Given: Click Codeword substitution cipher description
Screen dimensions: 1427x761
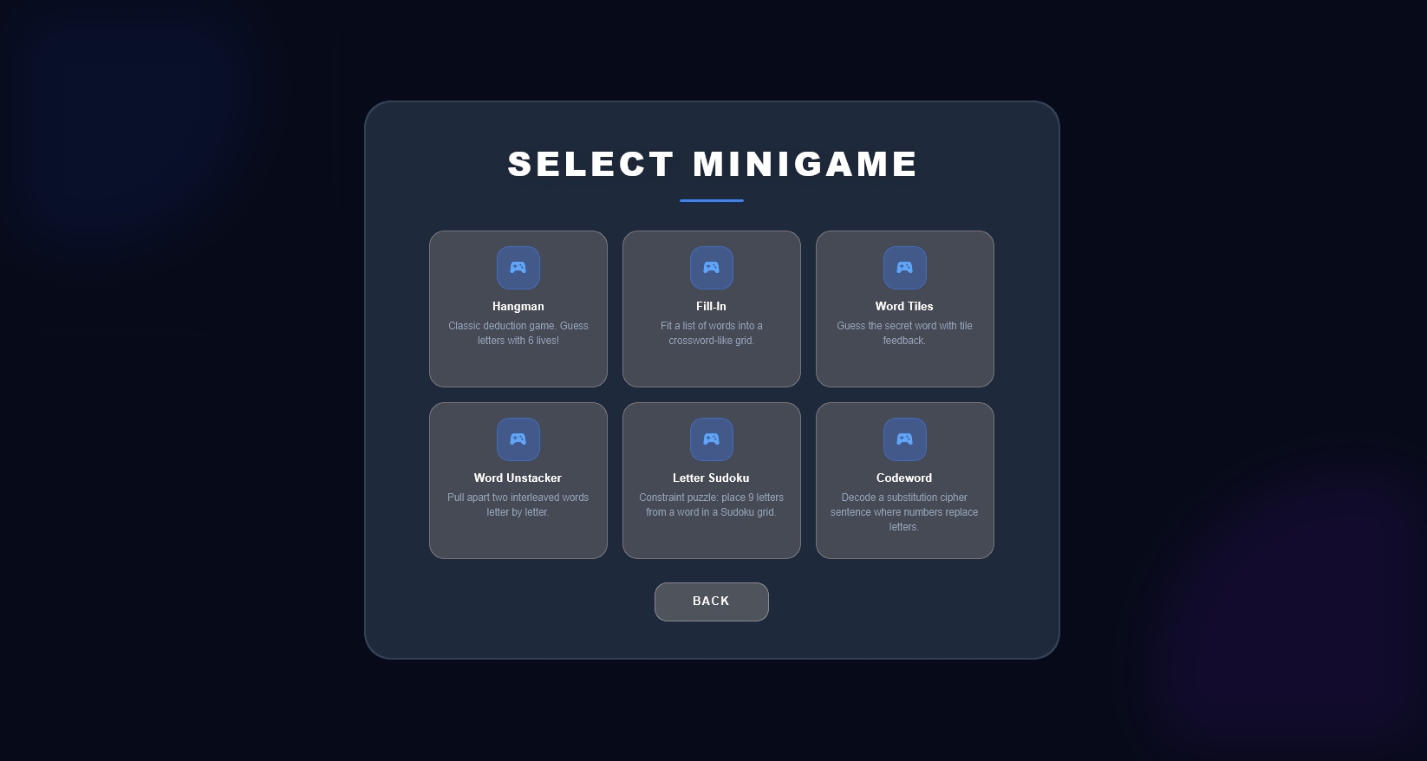Looking at the screenshot, I should click(x=904, y=512).
